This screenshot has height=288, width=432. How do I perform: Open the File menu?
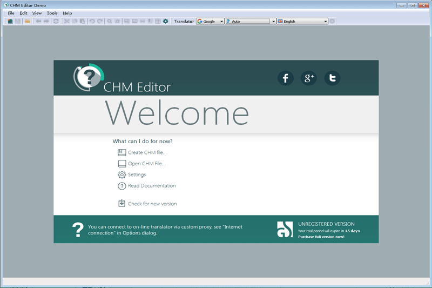11,13
